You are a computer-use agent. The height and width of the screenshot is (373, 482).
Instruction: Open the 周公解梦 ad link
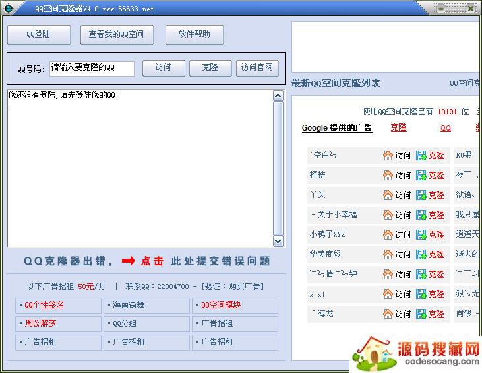tap(40, 324)
